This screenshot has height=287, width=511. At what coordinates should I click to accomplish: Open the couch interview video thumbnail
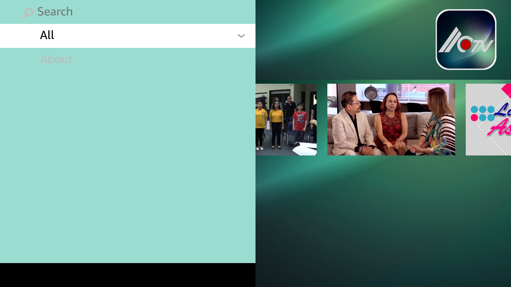point(391,120)
